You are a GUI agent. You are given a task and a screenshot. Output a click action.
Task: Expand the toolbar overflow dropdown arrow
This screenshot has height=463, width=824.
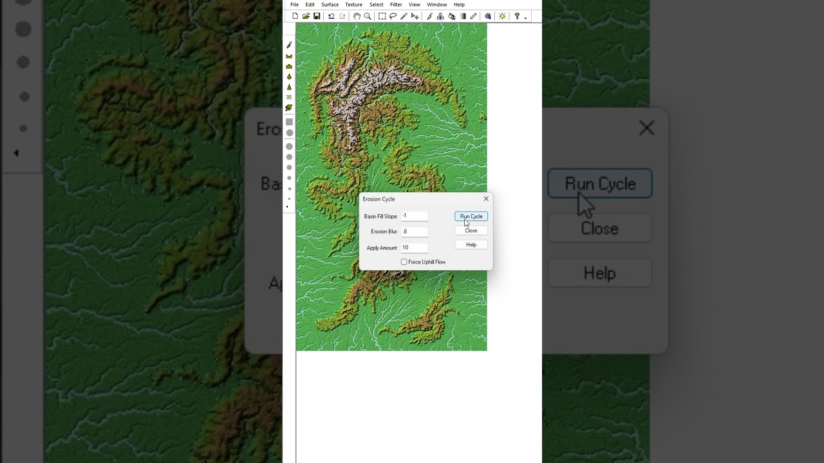tap(525, 18)
